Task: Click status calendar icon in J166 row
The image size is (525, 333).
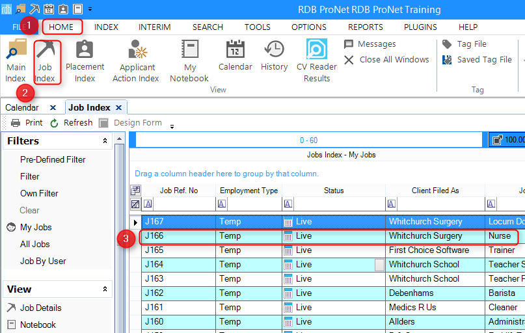Action: [288, 236]
